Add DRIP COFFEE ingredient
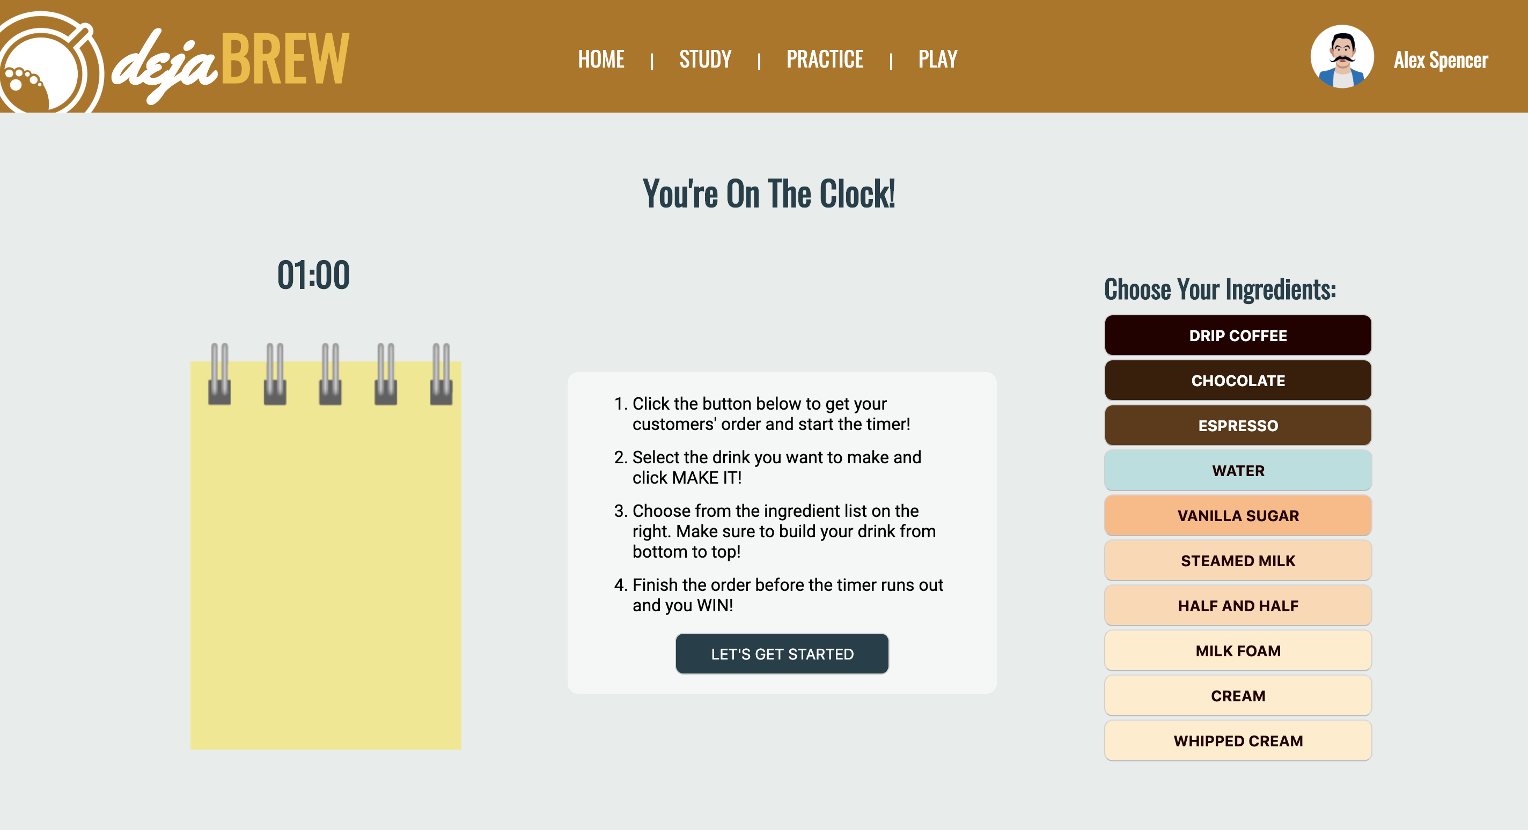The image size is (1528, 830). 1238,336
